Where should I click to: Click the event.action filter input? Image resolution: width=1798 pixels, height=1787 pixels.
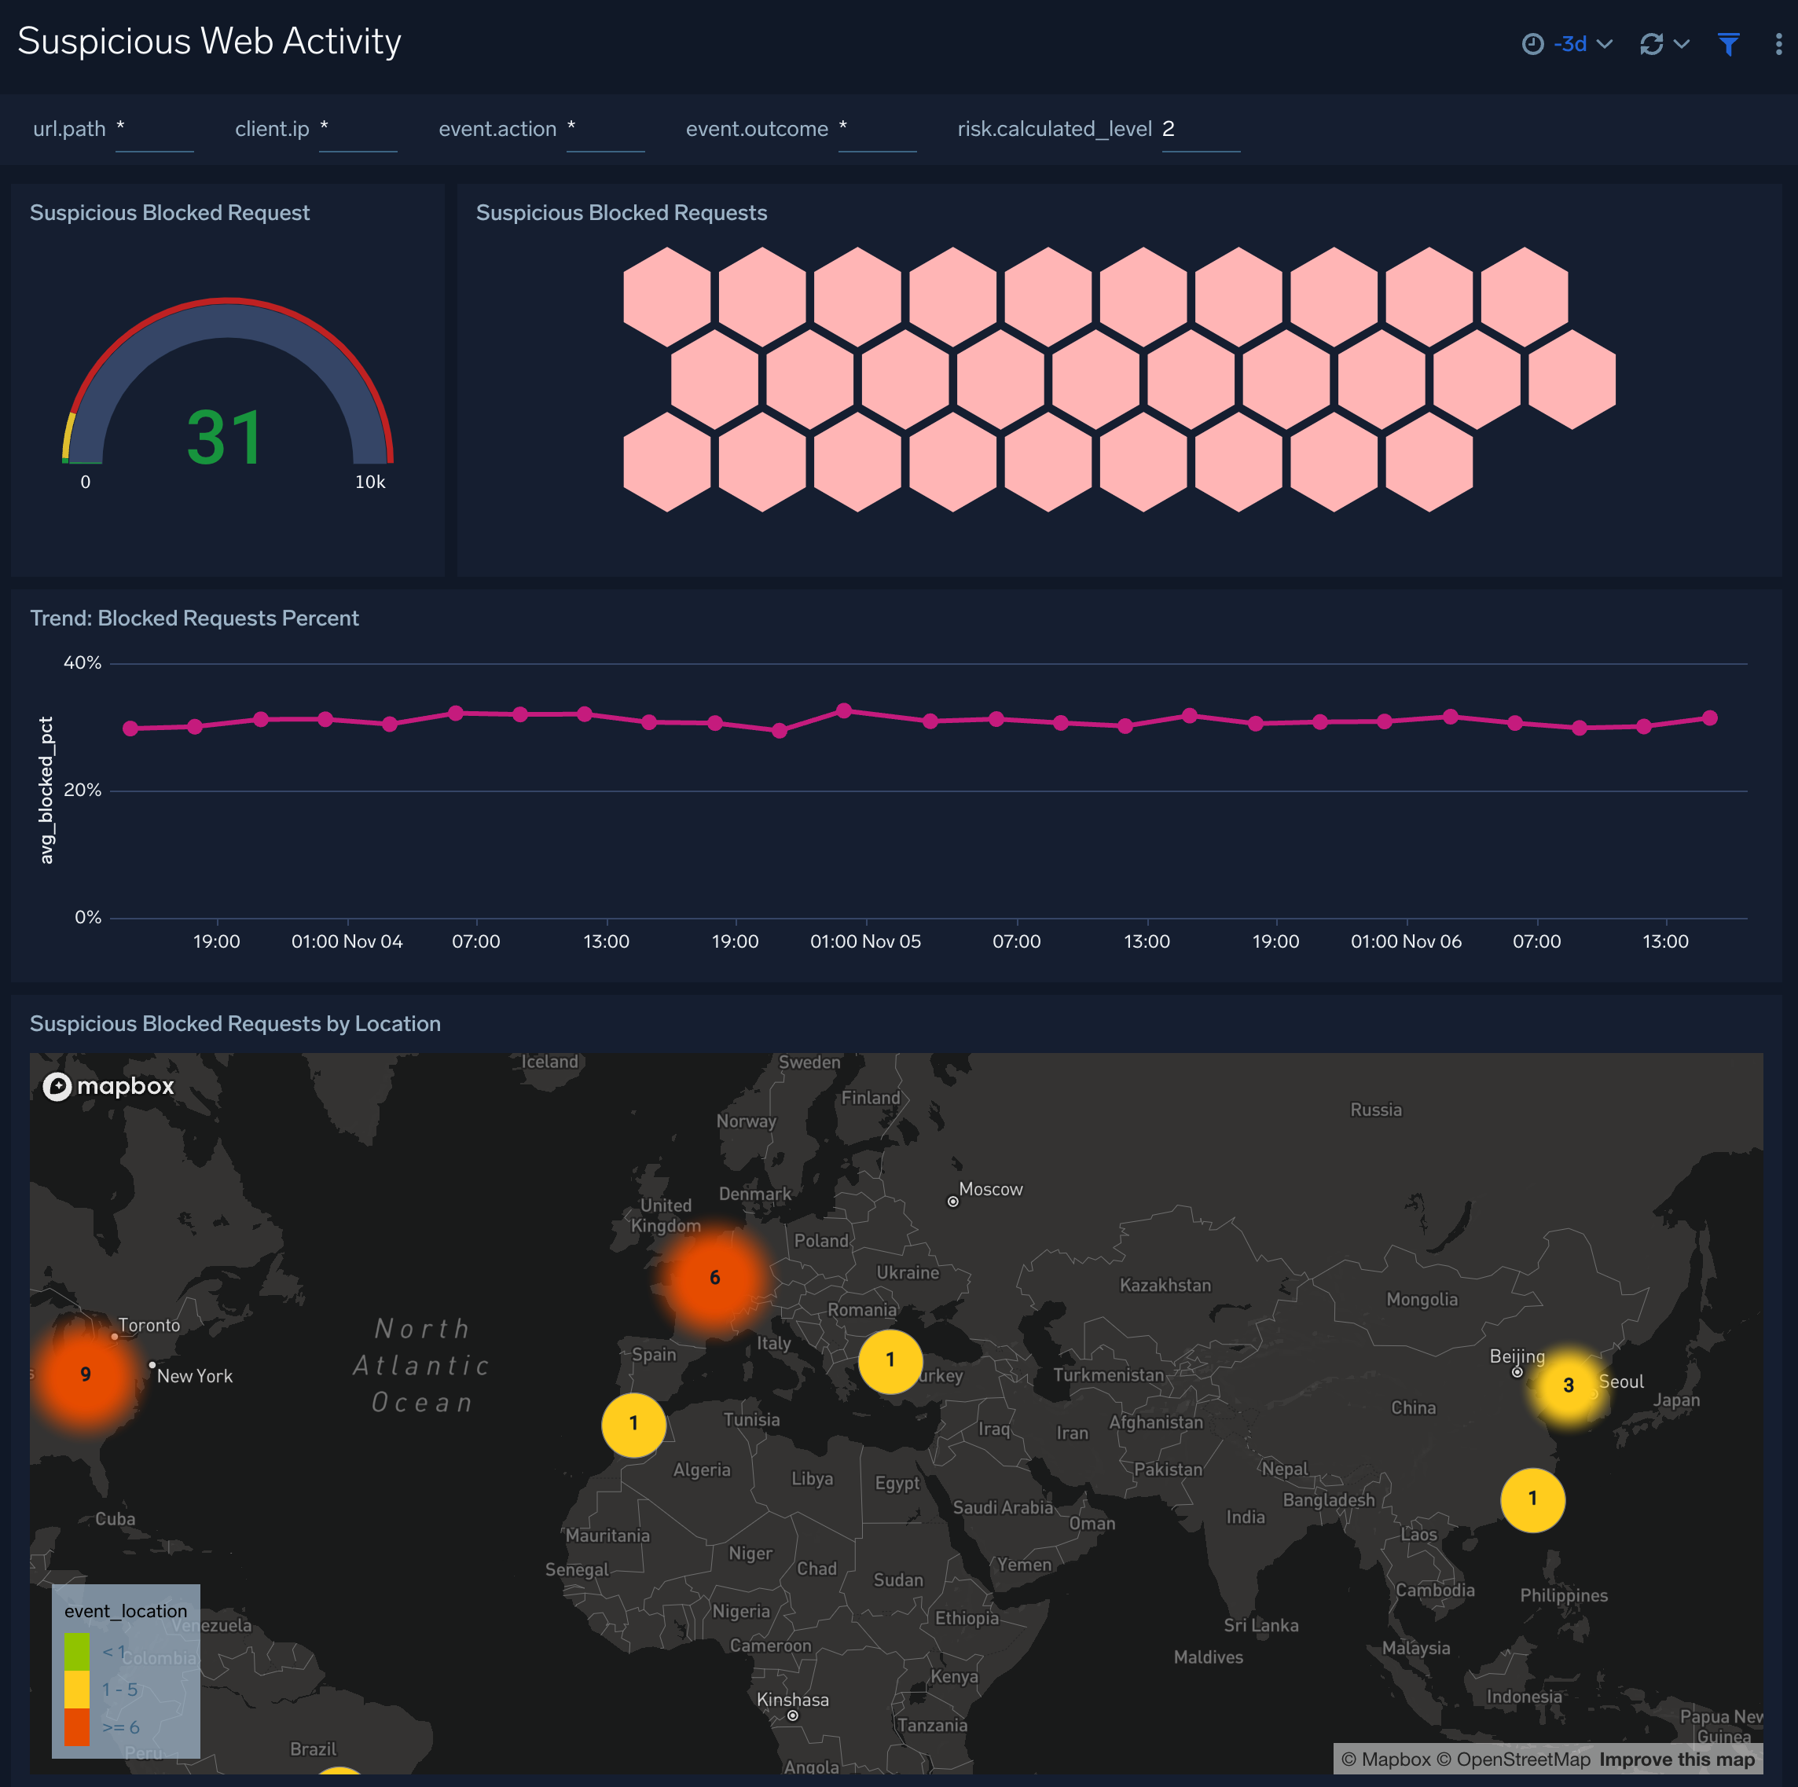[x=606, y=130]
